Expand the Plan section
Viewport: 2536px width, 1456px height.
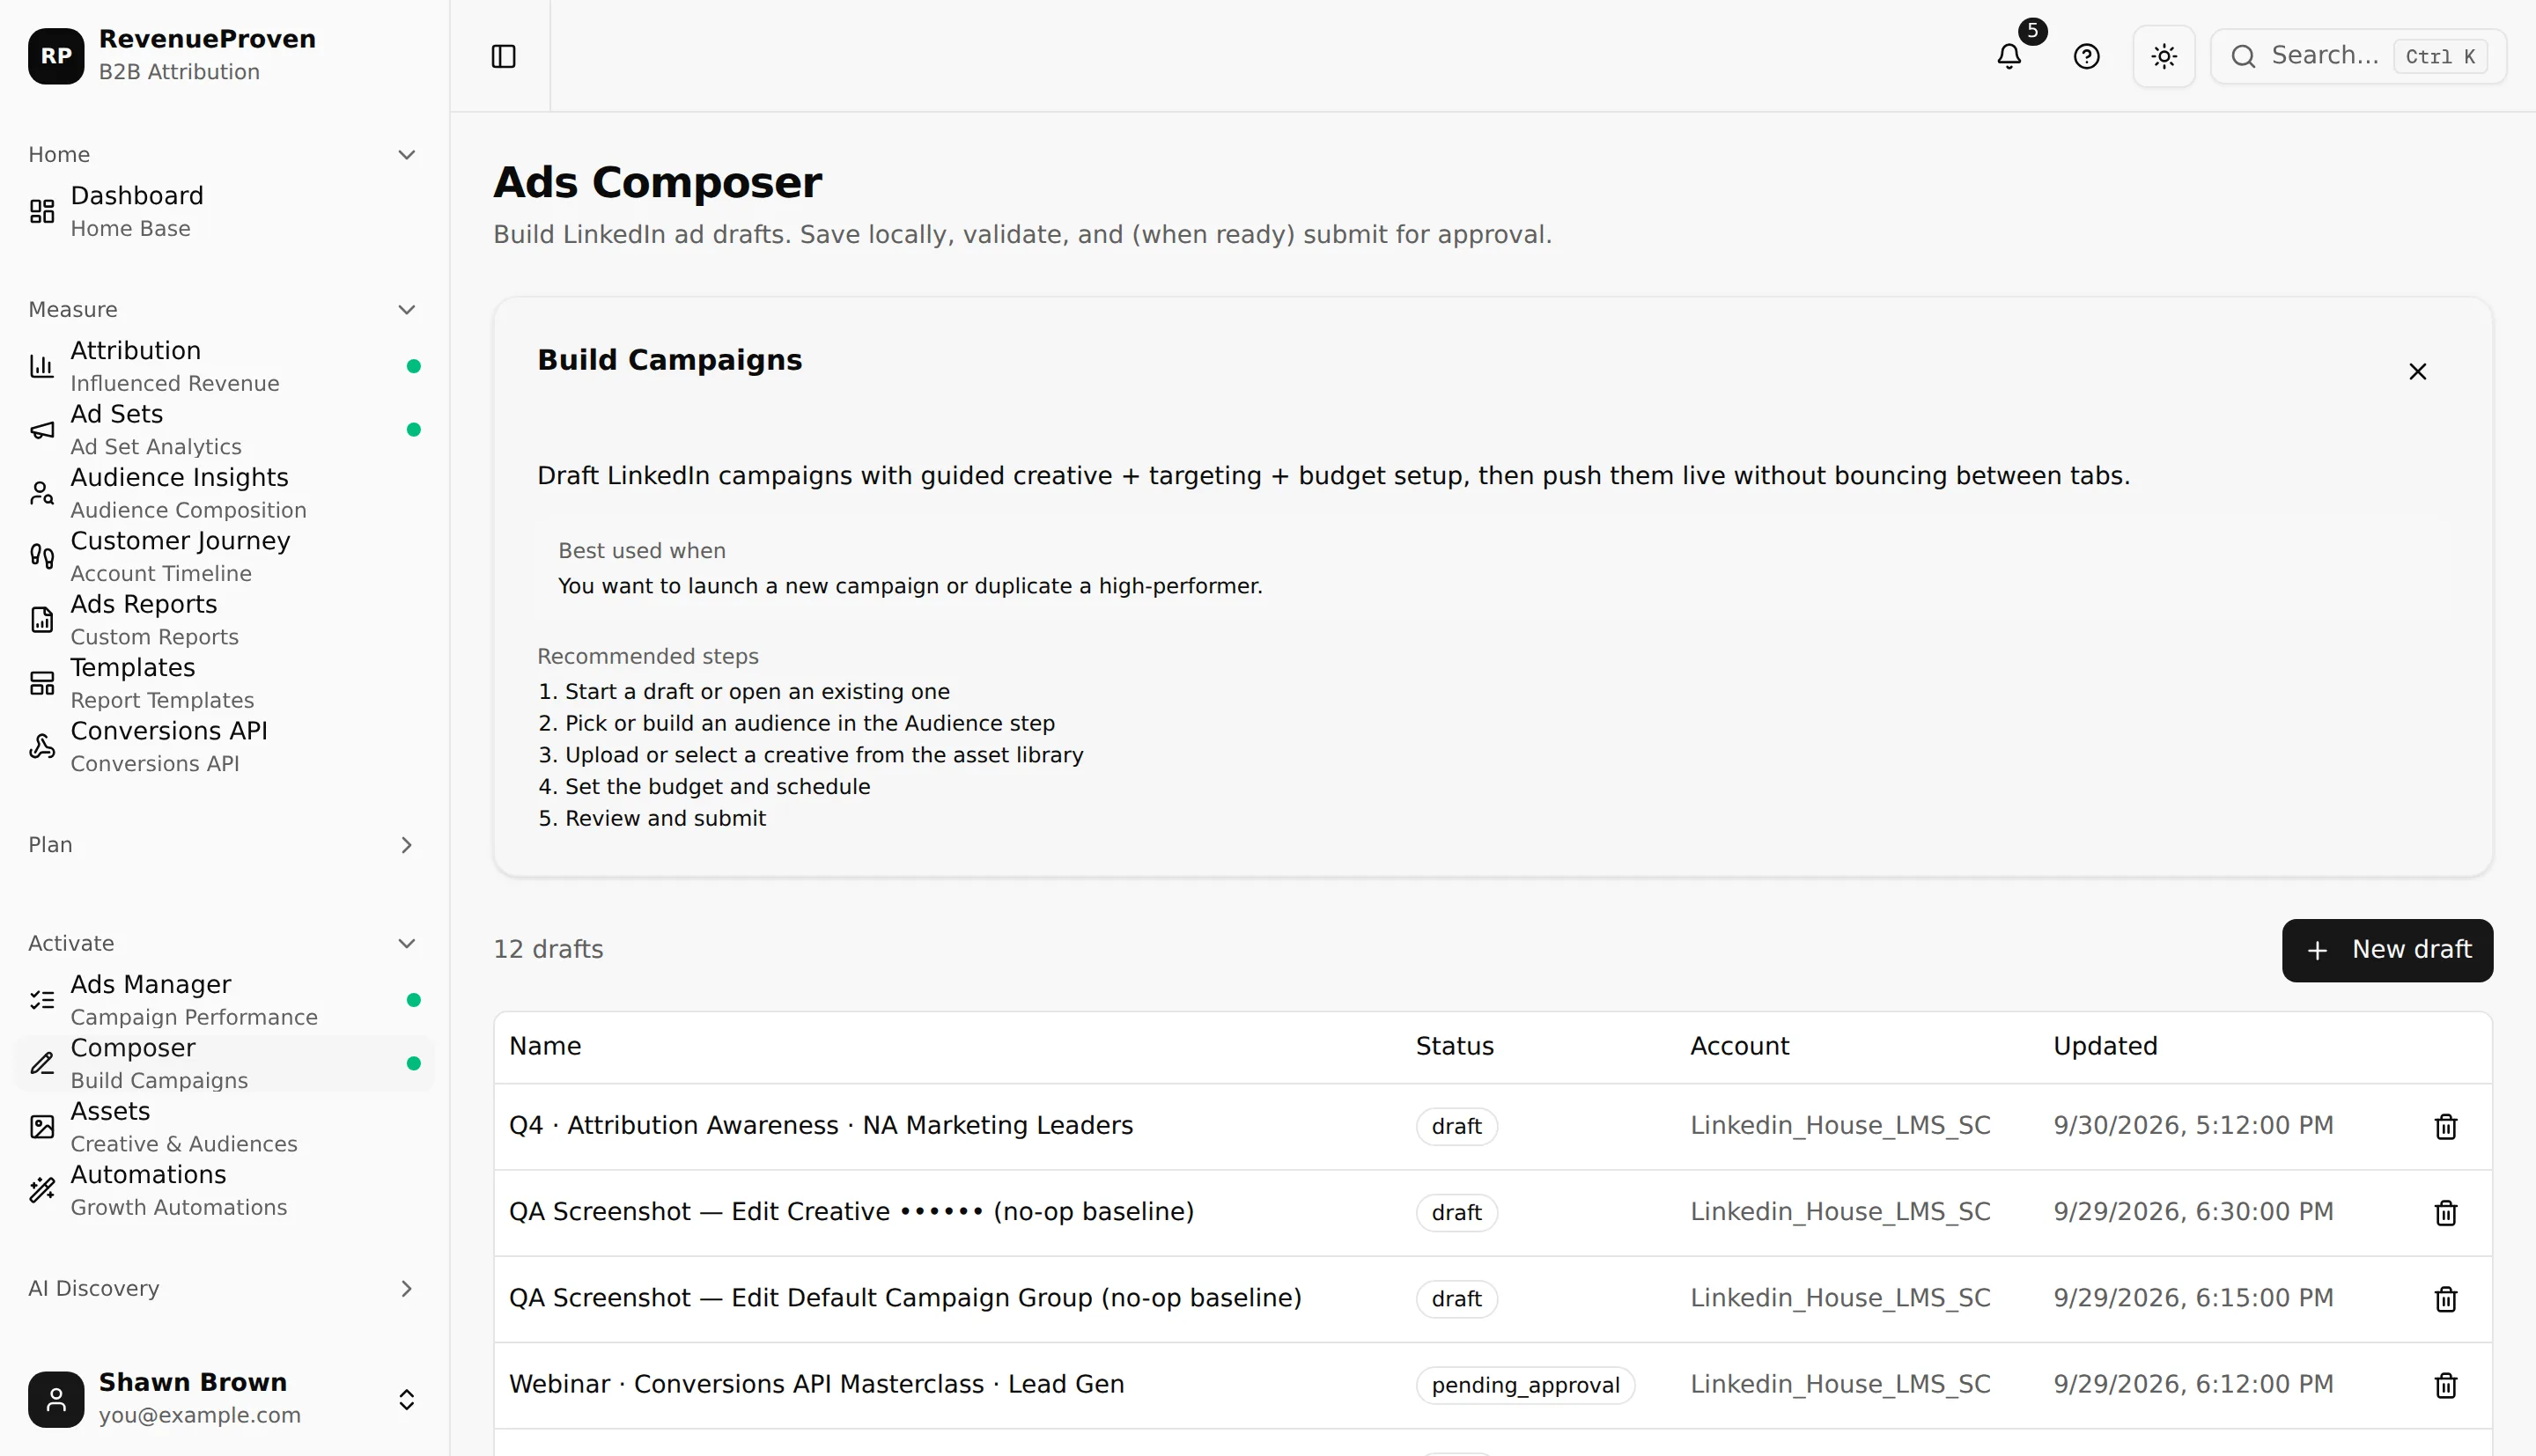(x=406, y=845)
